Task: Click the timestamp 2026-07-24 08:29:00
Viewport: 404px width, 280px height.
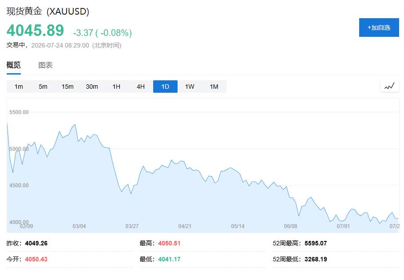Action: [x=60, y=45]
